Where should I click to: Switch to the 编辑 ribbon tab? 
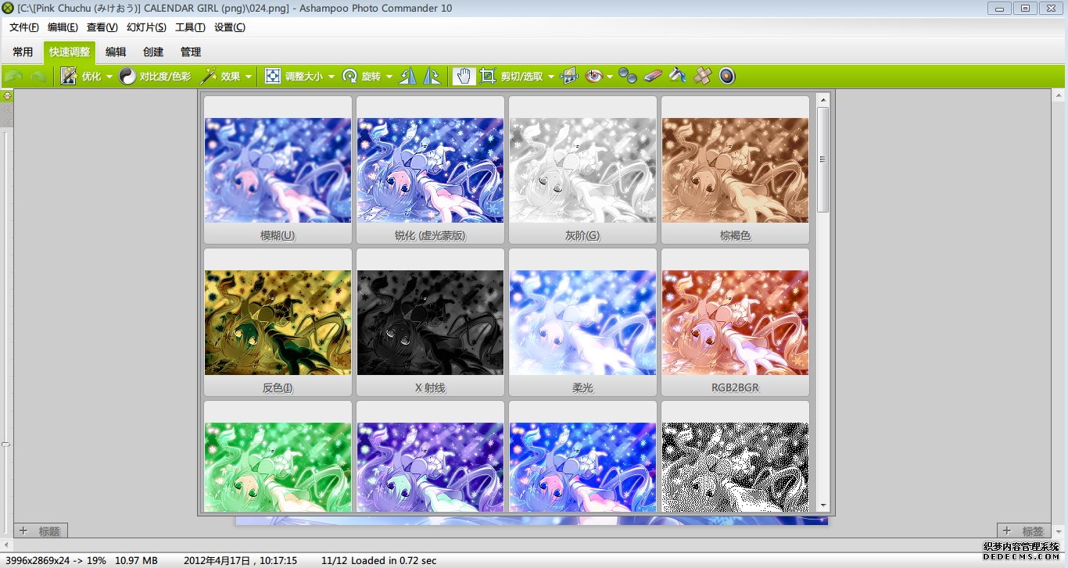(x=116, y=52)
